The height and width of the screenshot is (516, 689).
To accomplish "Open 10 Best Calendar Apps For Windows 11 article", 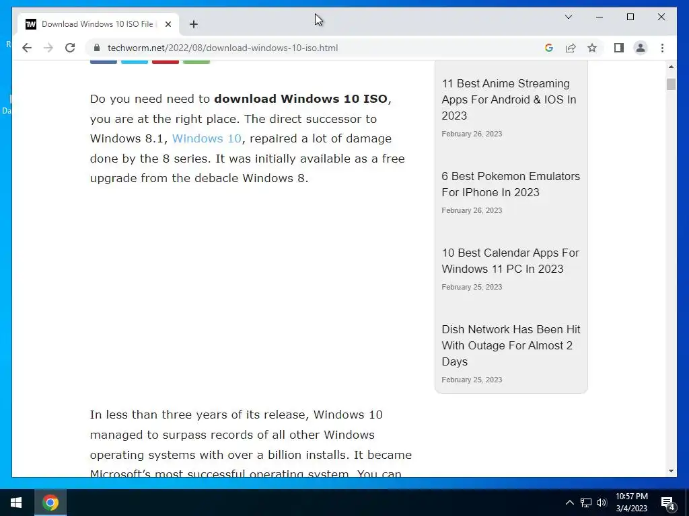I will coord(510,261).
